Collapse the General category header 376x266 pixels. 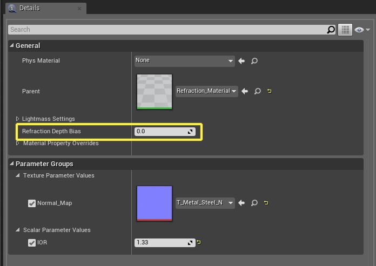click(x=12, y=46)
